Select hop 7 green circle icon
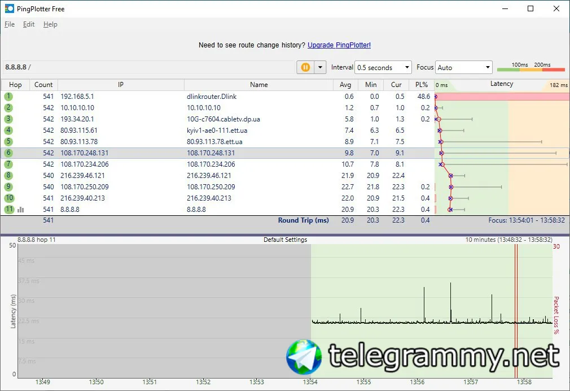 click(8, 164)
